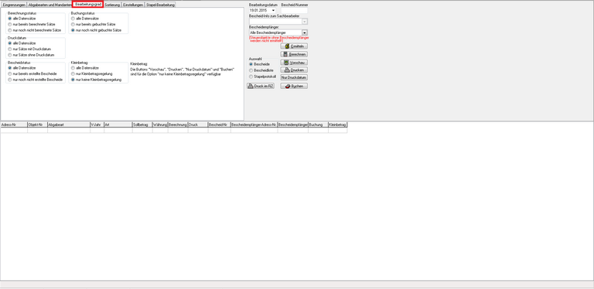Click the Nur Druckdatum button

click(x=294, y=77)
